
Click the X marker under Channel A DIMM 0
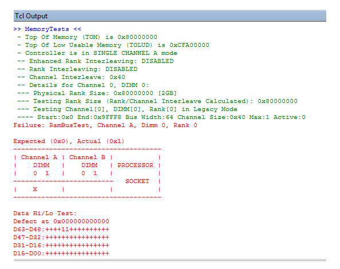click(35, 189)
